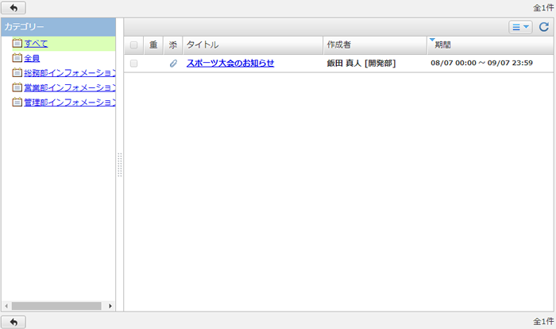
Task: Open the list view options dropdown
Action: click(x=520, y=27)
